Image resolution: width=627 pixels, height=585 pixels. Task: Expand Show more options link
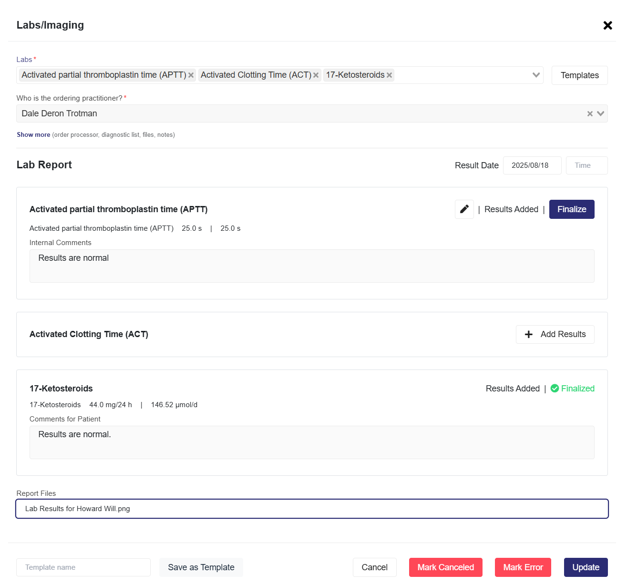point(33,135)
